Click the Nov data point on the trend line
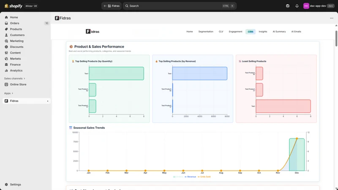Viewport: 338px width, 190px height. point(278,171)
